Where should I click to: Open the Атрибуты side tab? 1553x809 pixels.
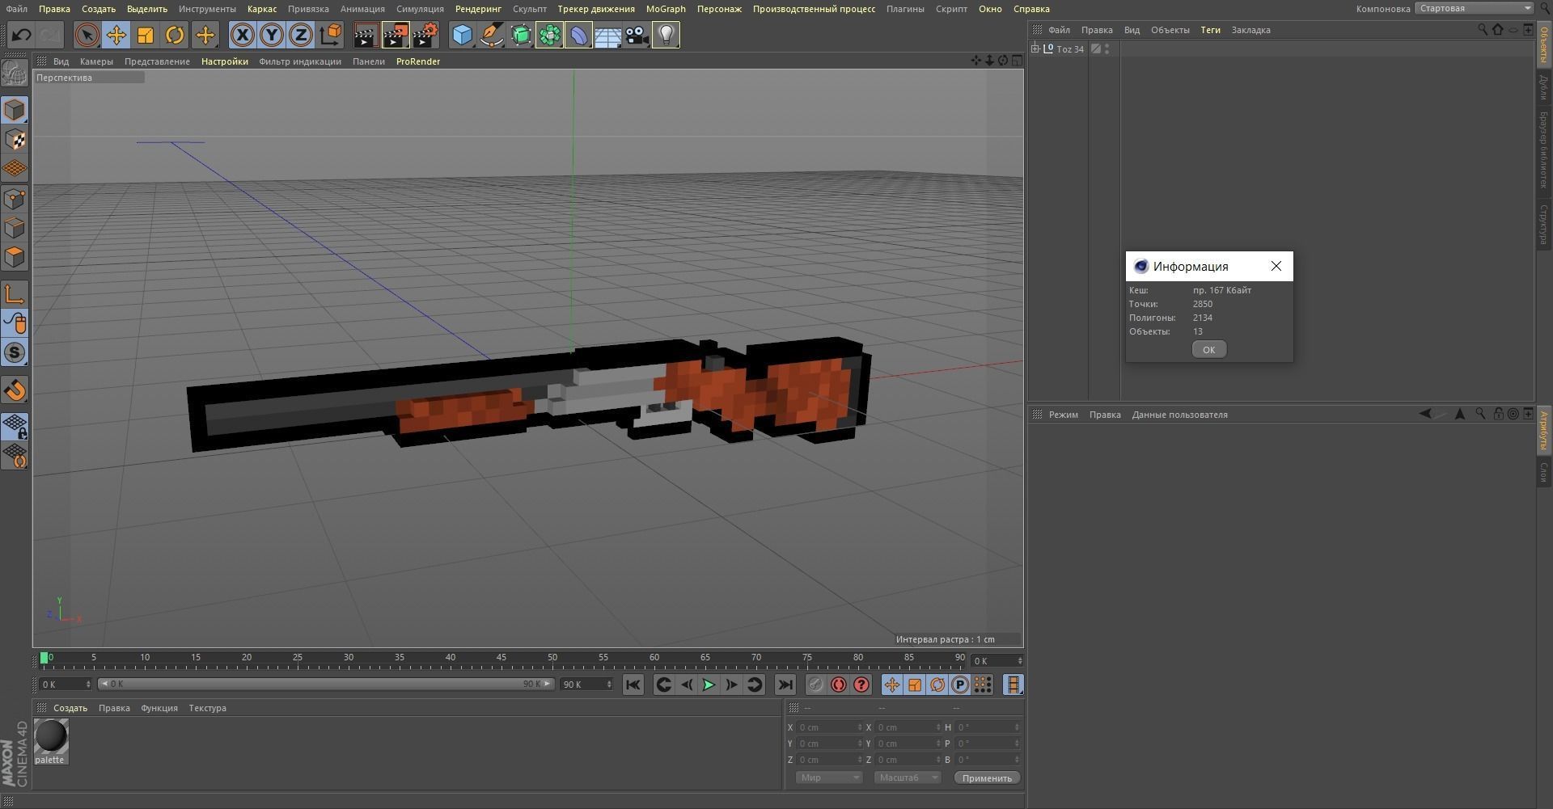pyautogui.click(x=1543, y=431)
